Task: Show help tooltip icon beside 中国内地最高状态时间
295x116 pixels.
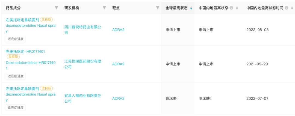Action: [287, 8]
